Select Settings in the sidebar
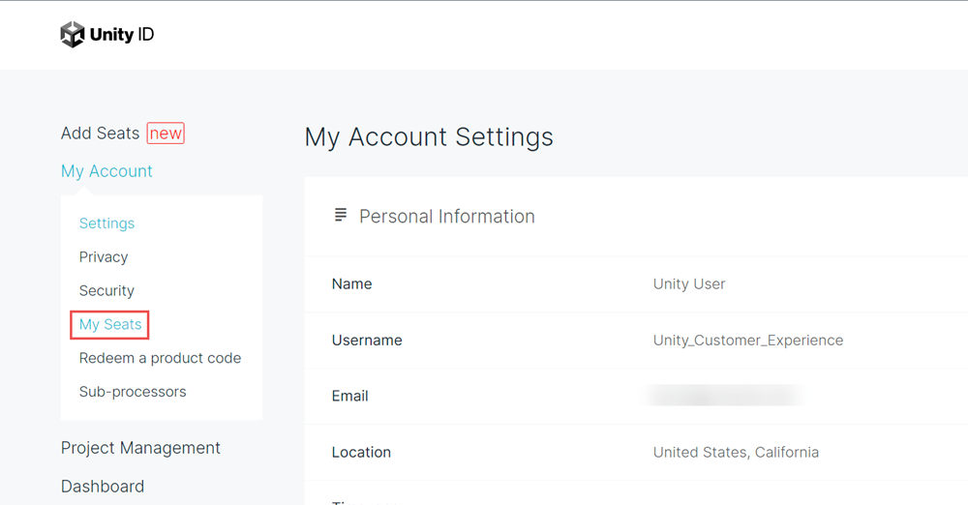Viewport: 968px width, 505px height. pos(106,223)
